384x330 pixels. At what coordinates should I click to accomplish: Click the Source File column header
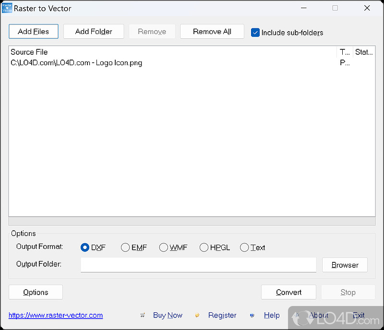(173, 52)
